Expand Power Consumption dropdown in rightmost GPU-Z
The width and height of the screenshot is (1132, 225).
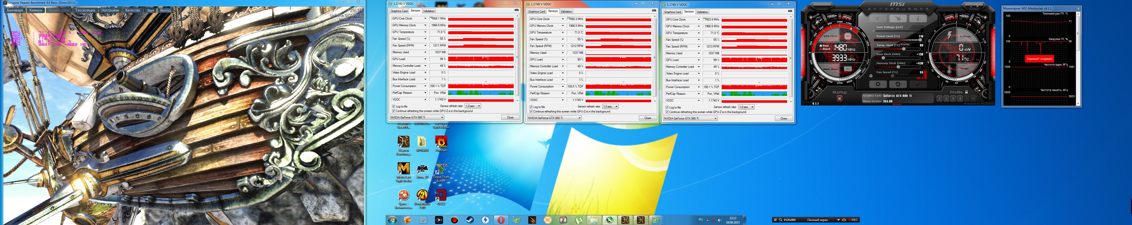pos(699,87)
